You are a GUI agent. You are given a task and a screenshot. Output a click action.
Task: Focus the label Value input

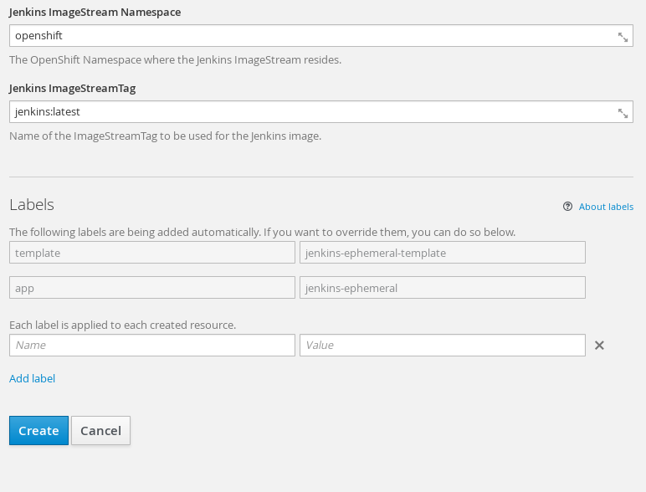[x=443, y=346]
